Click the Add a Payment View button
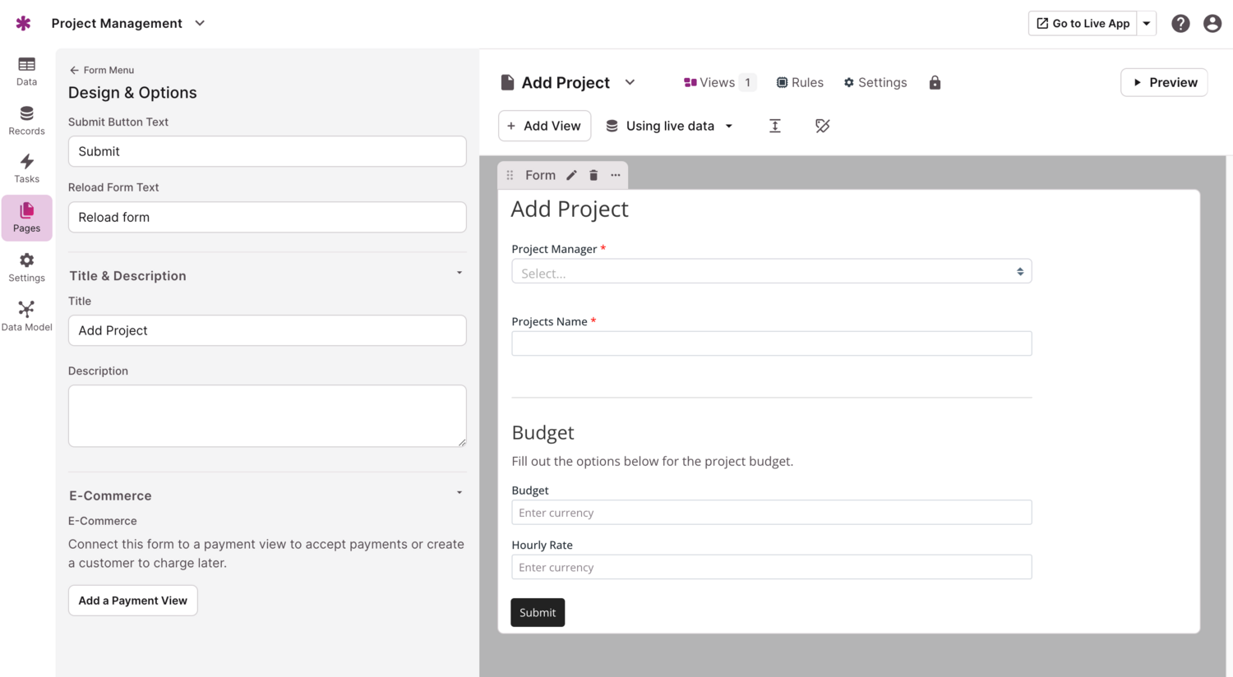 click(132, 601)
